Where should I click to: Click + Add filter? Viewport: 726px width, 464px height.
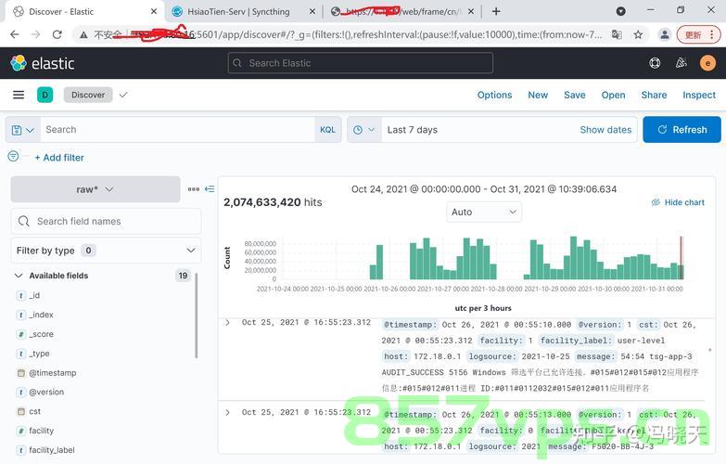[x=59, y=158]
